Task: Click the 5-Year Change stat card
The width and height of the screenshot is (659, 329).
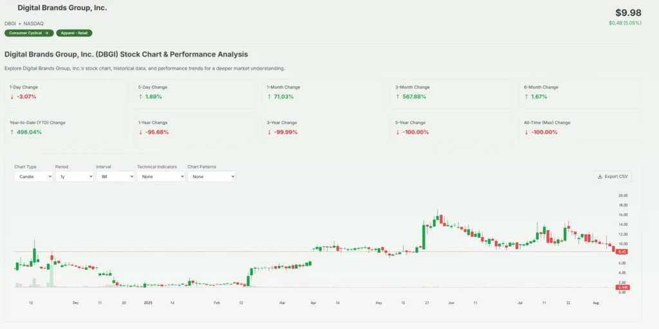Action: tap(450, 127)
